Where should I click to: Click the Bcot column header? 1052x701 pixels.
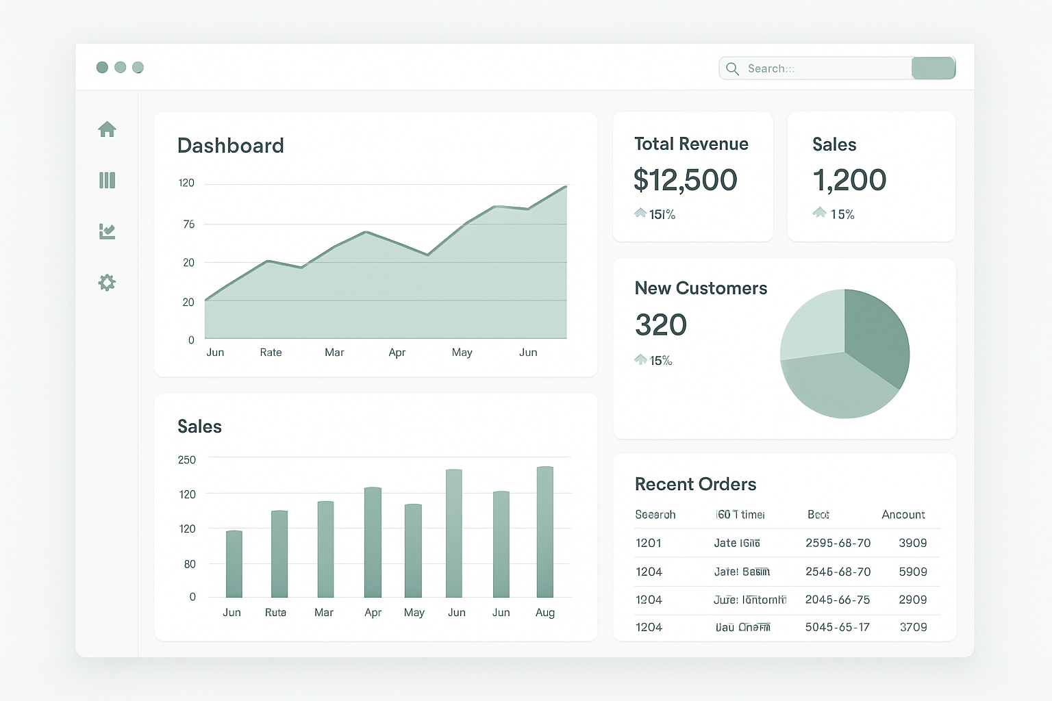(x=818, y=514)
